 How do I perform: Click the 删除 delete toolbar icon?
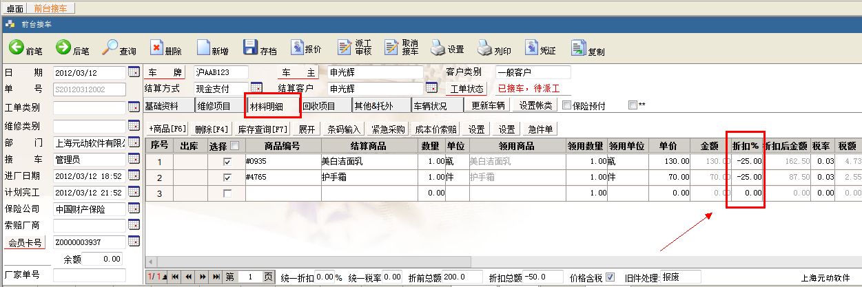coord(156,48)
